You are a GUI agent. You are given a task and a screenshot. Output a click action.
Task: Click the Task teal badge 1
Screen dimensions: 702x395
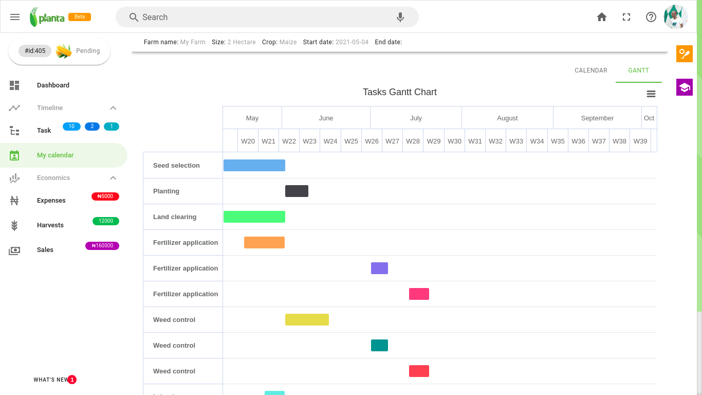coord(112,127)
